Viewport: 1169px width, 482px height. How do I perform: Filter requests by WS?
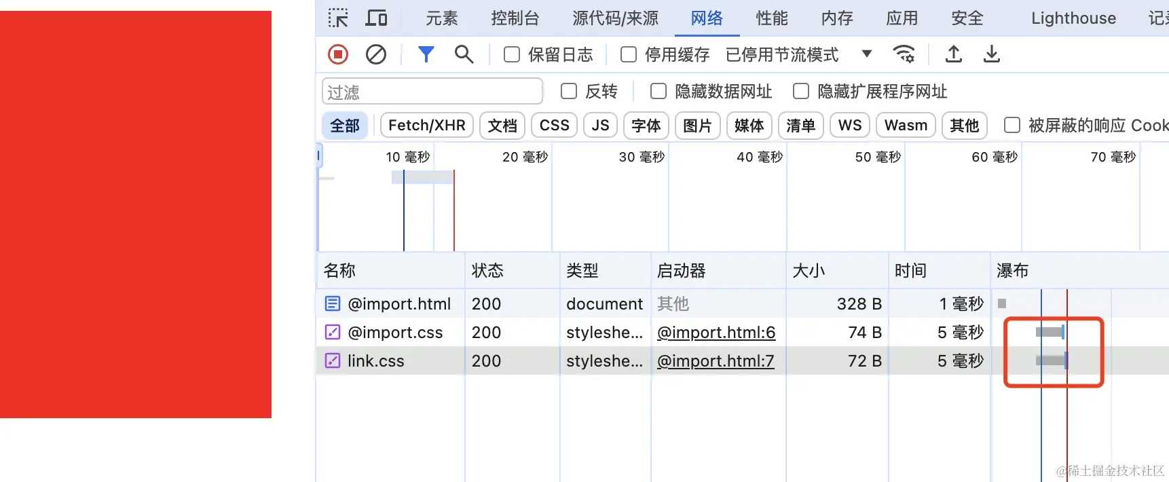coord(850,126)
